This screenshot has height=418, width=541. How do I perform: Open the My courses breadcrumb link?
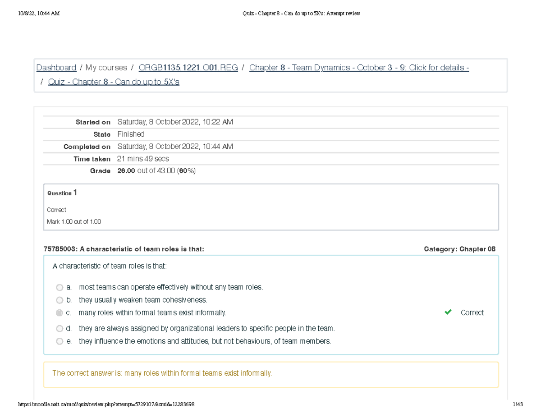(106, 67)
